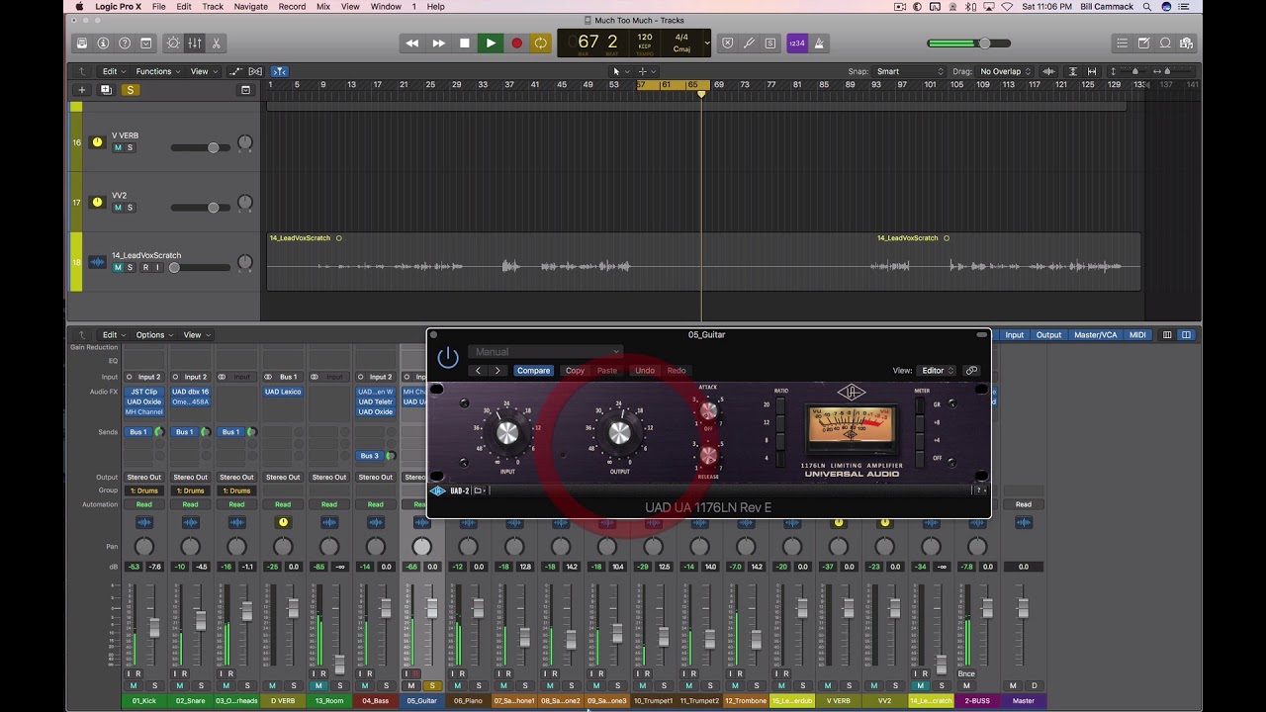The height and width of the screenshot is (712, 1266).
Task: Select ratio 20 button on the 1176LN
Action: pos(779,405)
